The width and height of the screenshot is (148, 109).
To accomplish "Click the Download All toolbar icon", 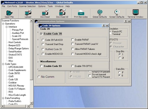I will click(x=62, y=12).
